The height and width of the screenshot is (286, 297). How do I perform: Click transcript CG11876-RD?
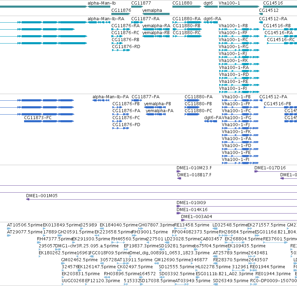click(126, 47)
